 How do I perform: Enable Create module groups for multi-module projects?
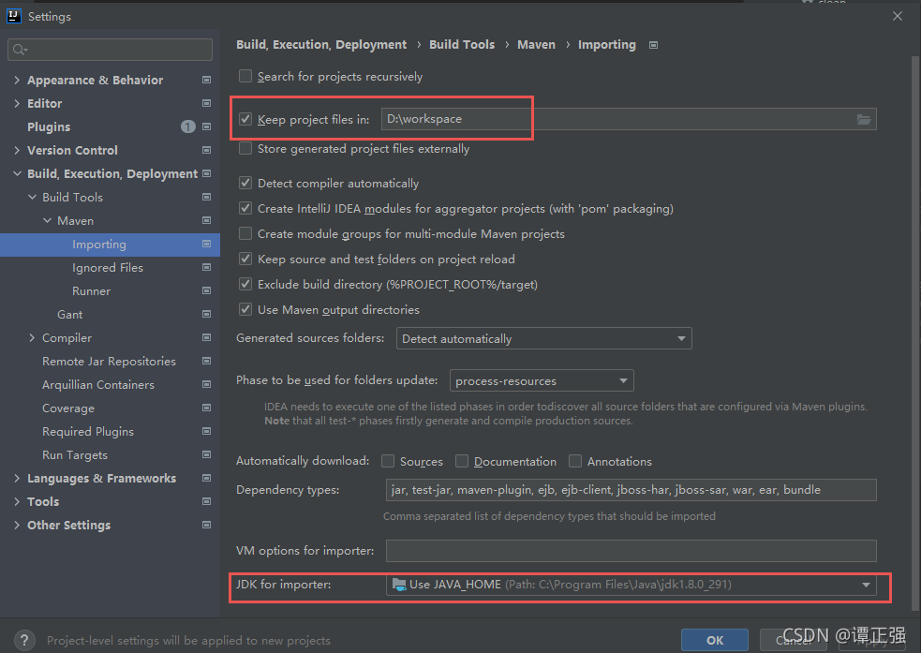[245, 233]
